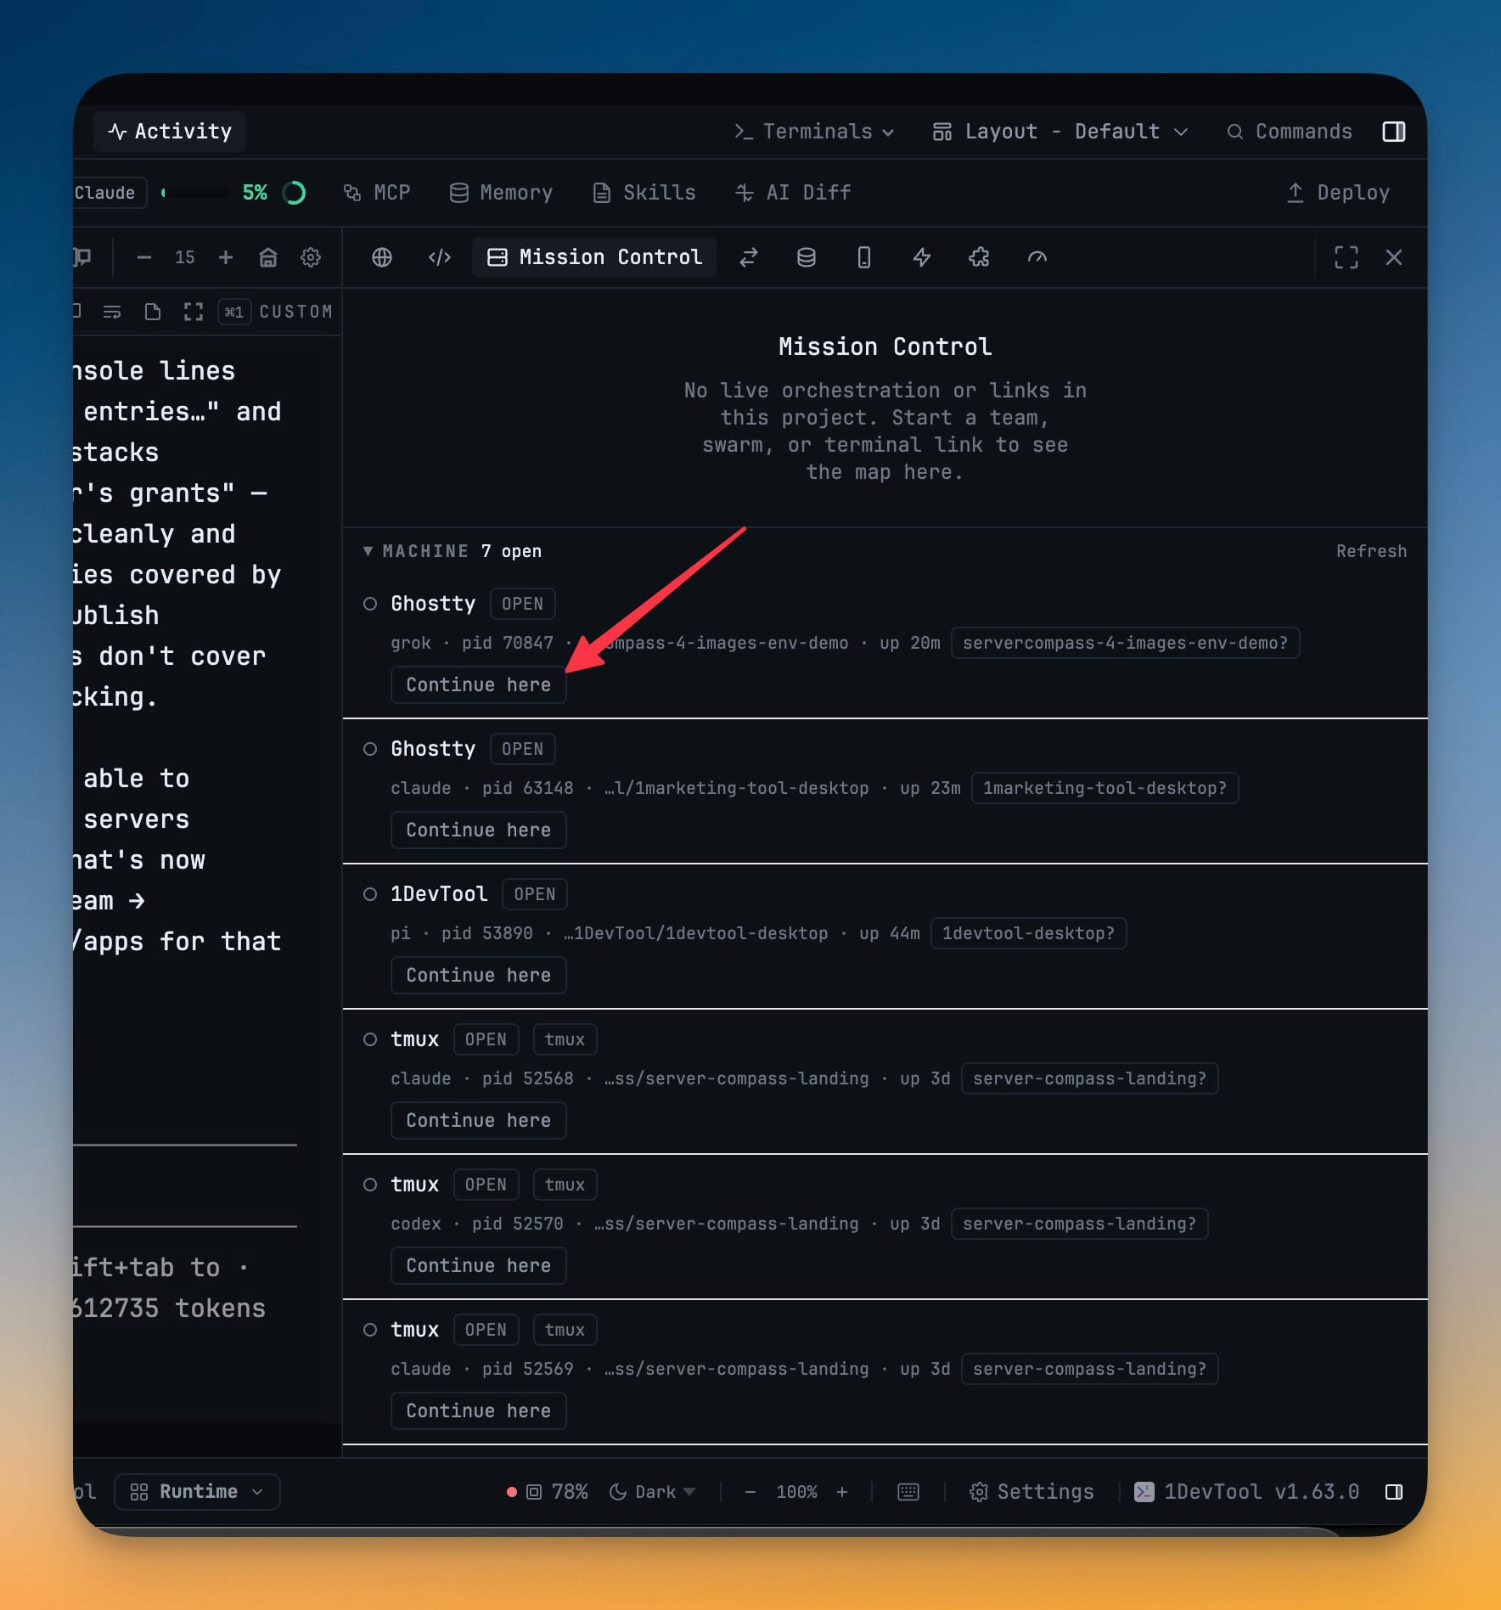Screen dimensions: 1501x1610
Task: Open the browser globe tab icon
Action: tap(382, 257)
